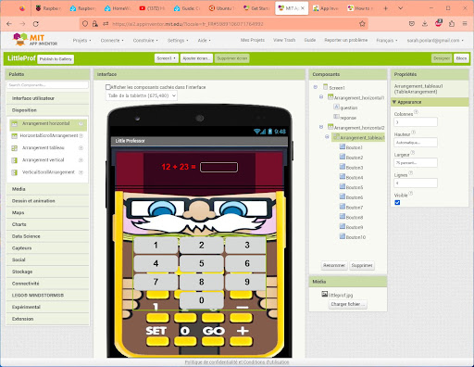Expand Interface utilisateur palette category
The height and width of the screenshot is (367, 474).
[x=48, y=98]
